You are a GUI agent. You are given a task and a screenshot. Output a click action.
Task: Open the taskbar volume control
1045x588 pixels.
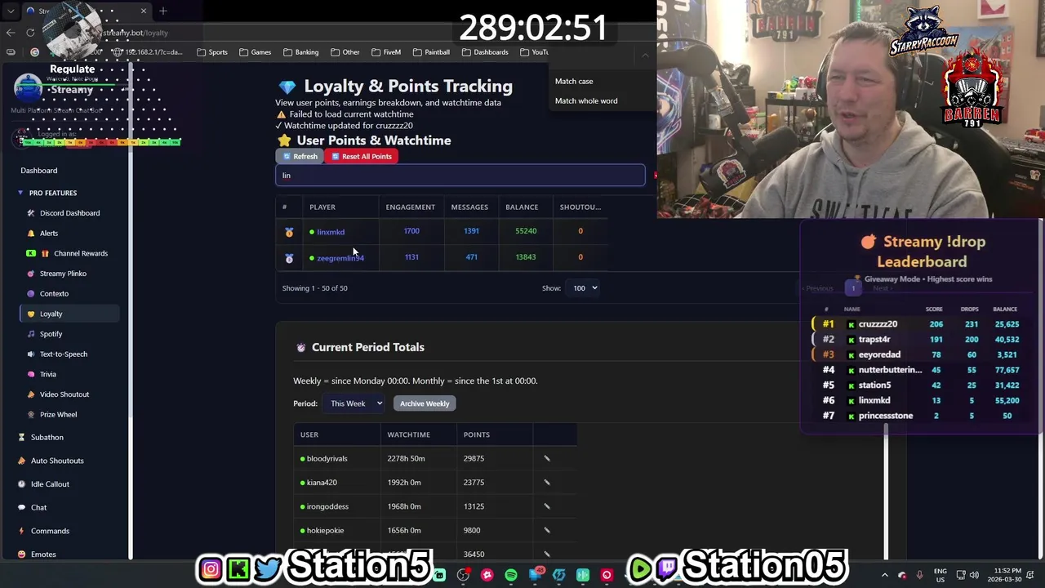pos(974,575)
